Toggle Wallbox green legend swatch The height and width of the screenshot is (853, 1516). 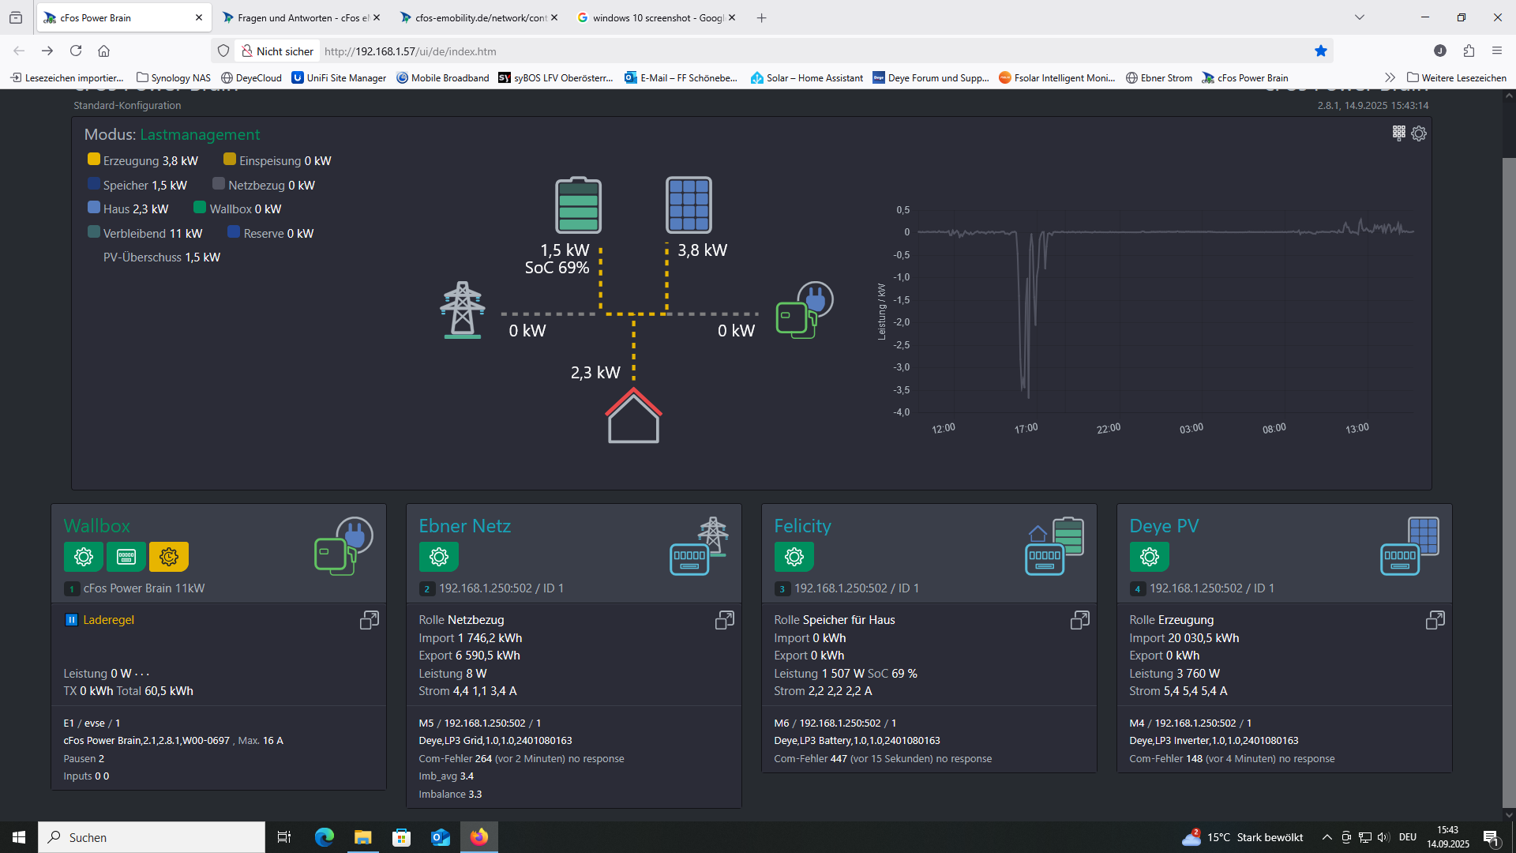click(x=200, y=208)
